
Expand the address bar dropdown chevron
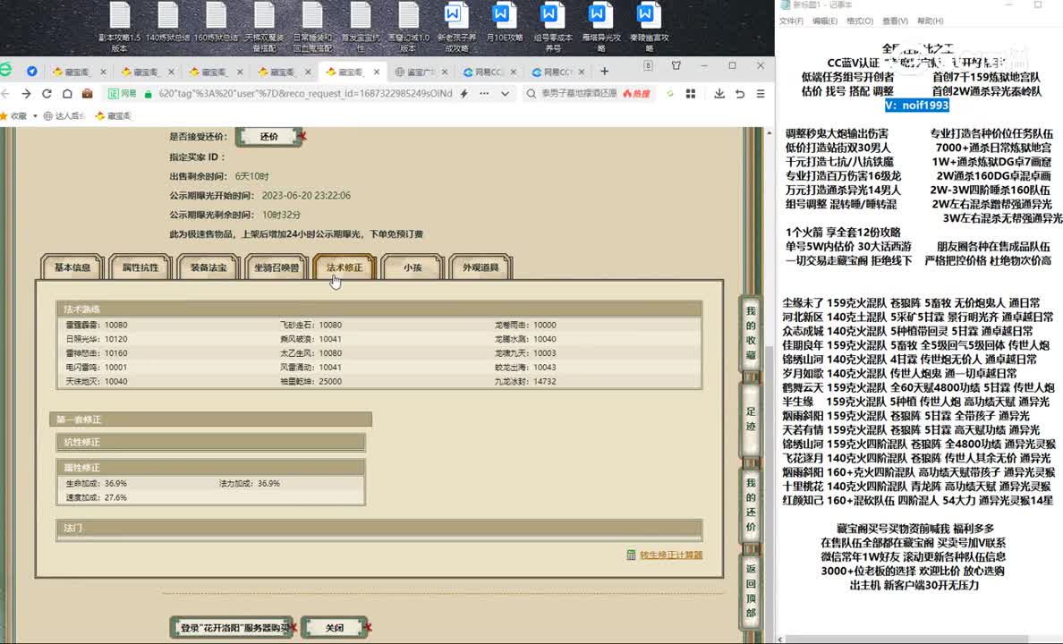(505, 94)
